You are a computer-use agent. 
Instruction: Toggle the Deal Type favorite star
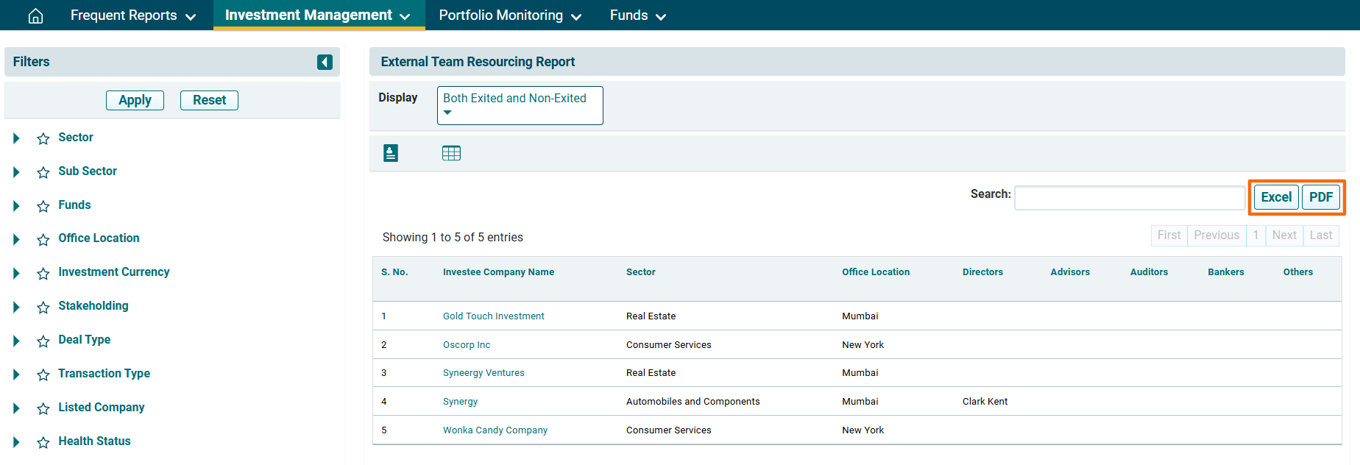43,341
